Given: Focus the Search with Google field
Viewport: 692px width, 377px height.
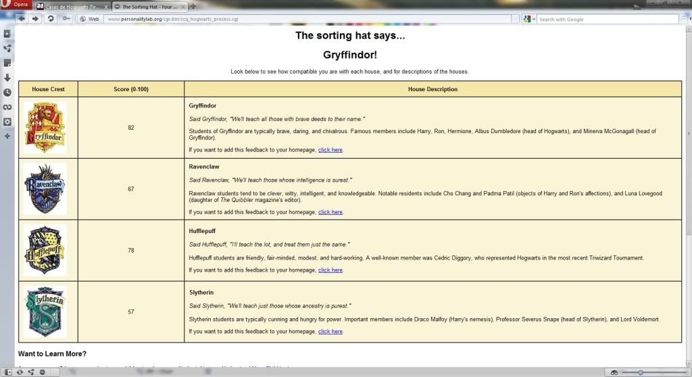Looking at the screenshot, I should click(608, 20).
